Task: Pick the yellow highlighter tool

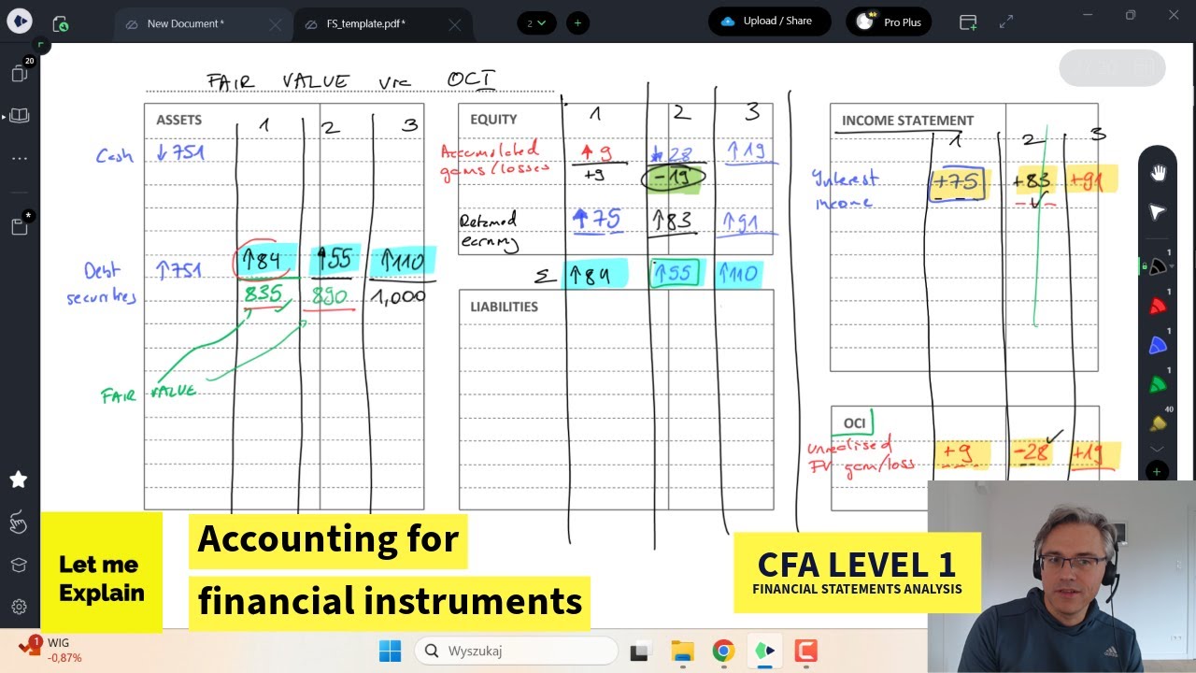Action: [1158, 423]
